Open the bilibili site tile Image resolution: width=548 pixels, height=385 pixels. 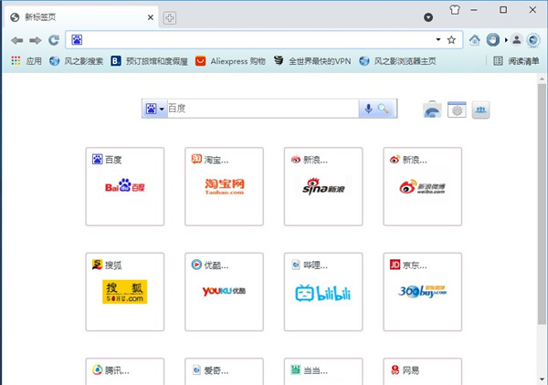pyautogui.click(x=322, y=292)
